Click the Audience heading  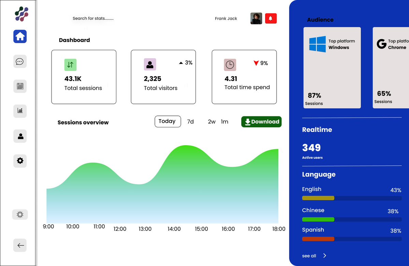(320, 20)
